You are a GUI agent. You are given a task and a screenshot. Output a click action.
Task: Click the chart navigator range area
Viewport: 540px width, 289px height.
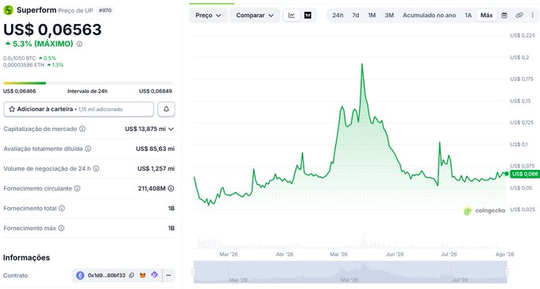(350, 272)
